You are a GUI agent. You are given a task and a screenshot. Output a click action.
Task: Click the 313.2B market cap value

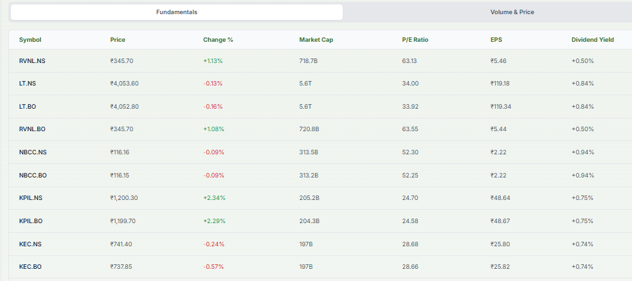coord(309,176)
